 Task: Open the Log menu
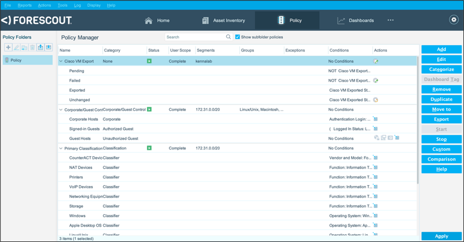(77, 5)
